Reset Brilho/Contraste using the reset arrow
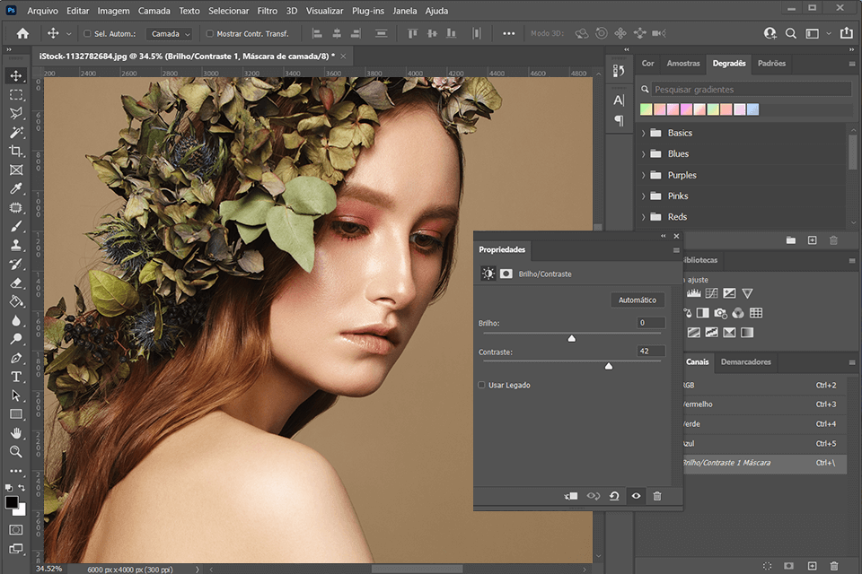The height and width of the screenshot is (574, 862). (x=614, y=496)
